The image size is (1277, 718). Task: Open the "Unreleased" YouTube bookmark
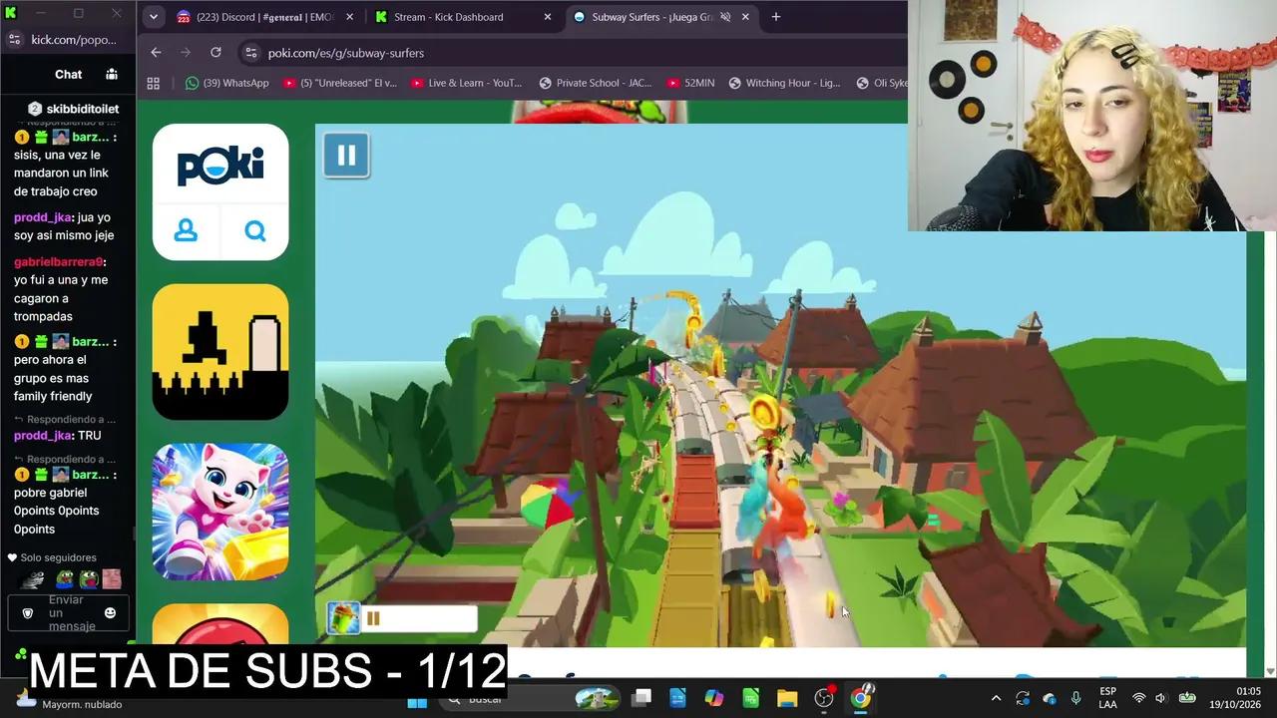340,83
